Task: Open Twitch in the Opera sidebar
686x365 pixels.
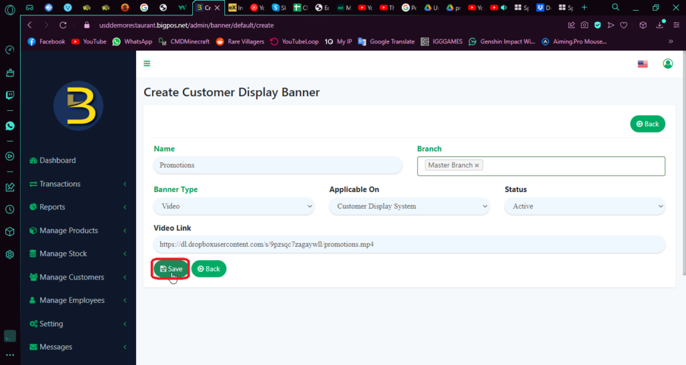Action: [9, 95]
